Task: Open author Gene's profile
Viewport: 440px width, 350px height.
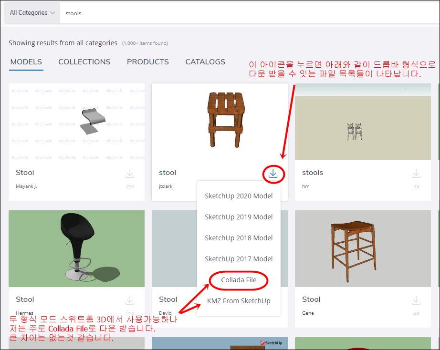Action: (308, 313)
